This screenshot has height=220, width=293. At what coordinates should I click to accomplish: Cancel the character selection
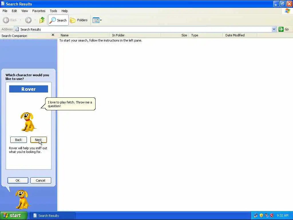click(x=41, y=180)
